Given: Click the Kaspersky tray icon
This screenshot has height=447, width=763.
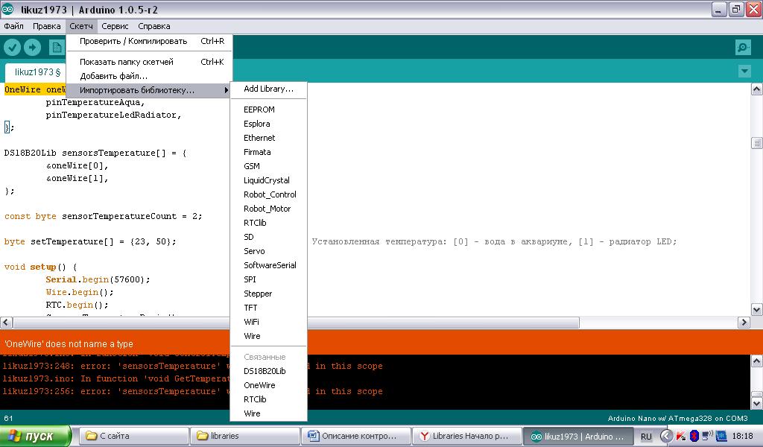Looking at the screenshot, I should click(x=681, y=436).
